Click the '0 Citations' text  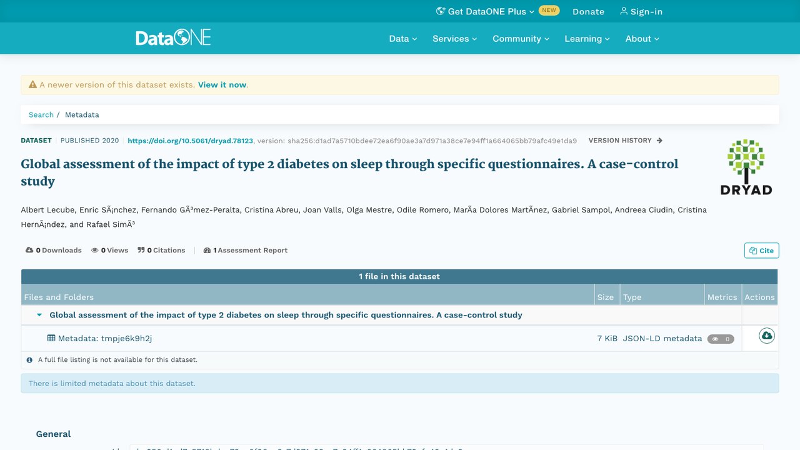click(166, 250)
